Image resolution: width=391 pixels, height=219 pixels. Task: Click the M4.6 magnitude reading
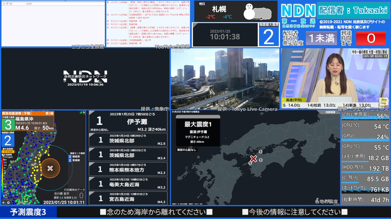coord(22,128)
